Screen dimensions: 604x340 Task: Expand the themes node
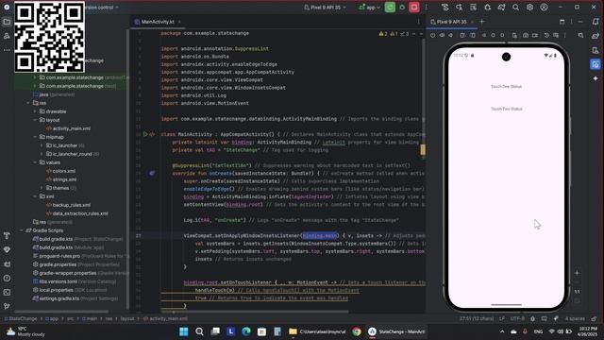pyautogui.click(x=42, y=188)
